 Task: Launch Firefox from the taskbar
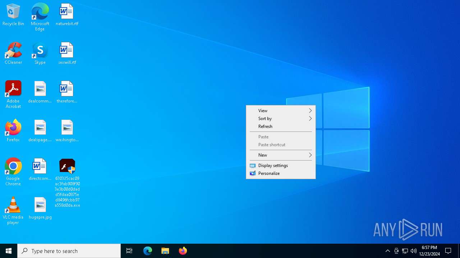tap(183, 251)
